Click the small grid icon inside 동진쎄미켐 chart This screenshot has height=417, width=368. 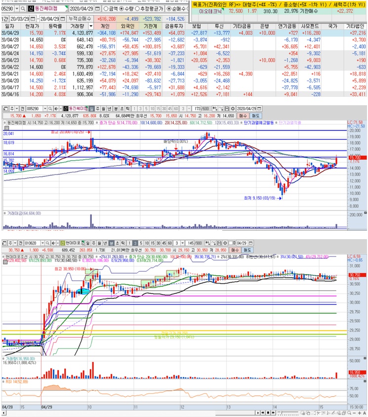point(6,128)
